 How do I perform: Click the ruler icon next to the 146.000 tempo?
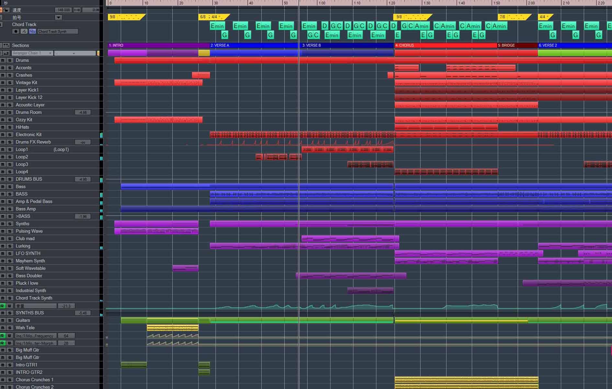coord(77,10)
